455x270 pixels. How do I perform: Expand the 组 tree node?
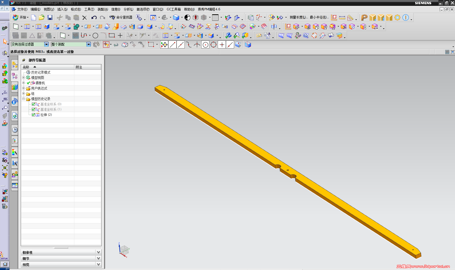click(x=24, y=94)
